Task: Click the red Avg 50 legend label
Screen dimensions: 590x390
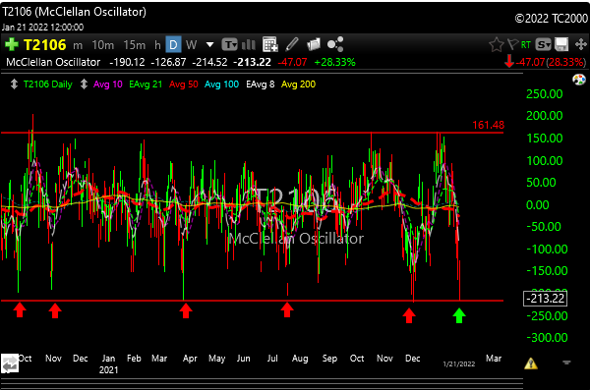Action: [184, 84]
